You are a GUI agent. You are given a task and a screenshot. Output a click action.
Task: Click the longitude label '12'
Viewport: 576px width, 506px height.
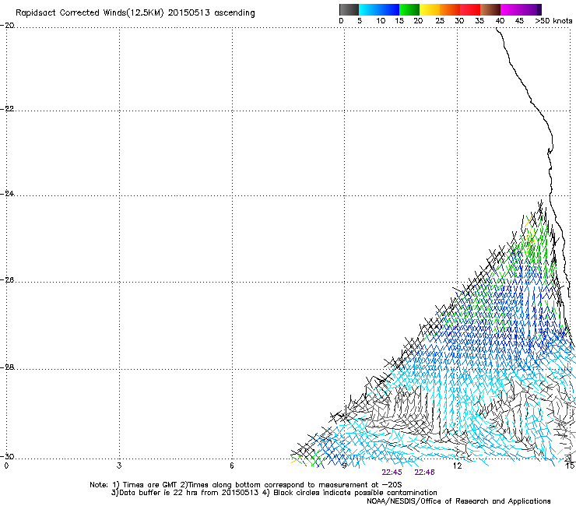coord(457,466)
